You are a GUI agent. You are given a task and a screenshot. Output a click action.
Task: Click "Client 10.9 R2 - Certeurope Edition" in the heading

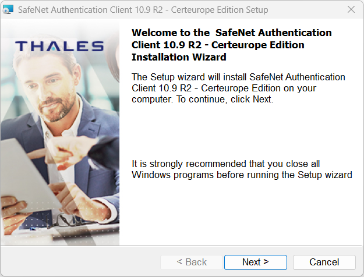tap(218, 45)
